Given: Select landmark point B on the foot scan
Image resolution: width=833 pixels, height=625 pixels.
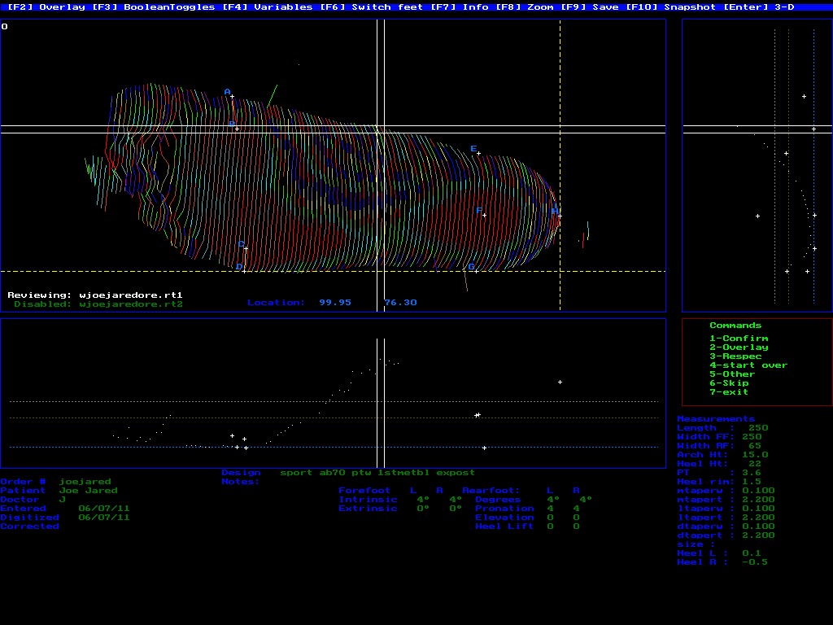Looking at the screenshot, I should point(237,129).
